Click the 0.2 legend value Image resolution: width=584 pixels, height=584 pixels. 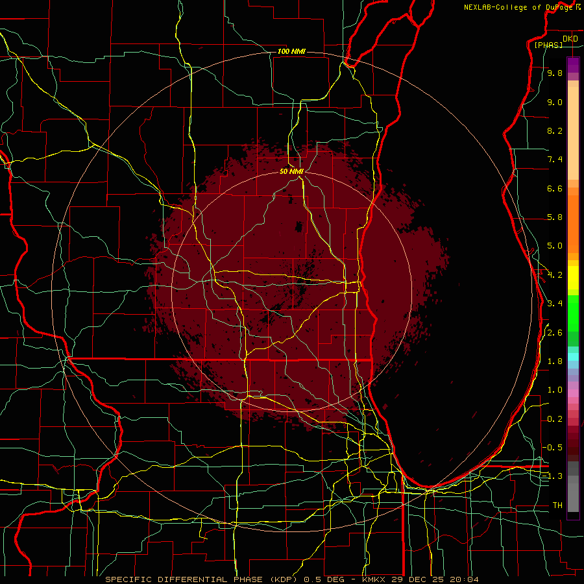coord(555,419)
